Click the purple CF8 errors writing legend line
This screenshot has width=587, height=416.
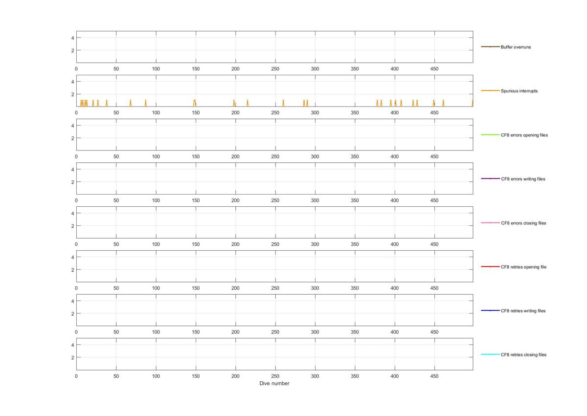tap(490, 179)
